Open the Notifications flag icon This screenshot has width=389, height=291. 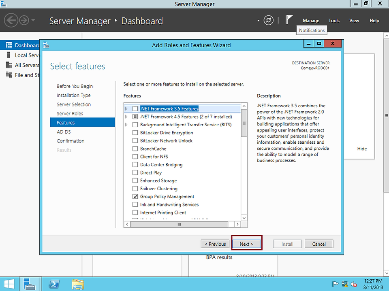[x=289, y=19]
